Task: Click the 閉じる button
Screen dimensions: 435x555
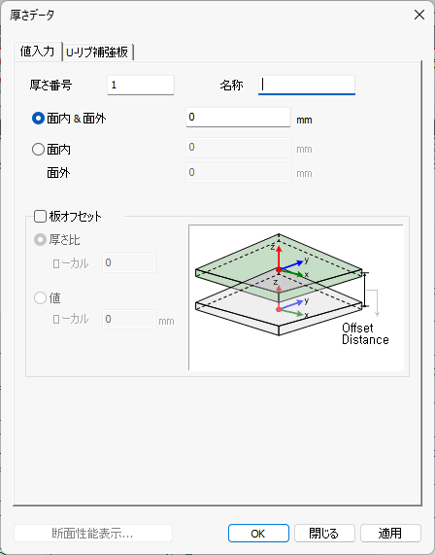Action: [324, 533]
